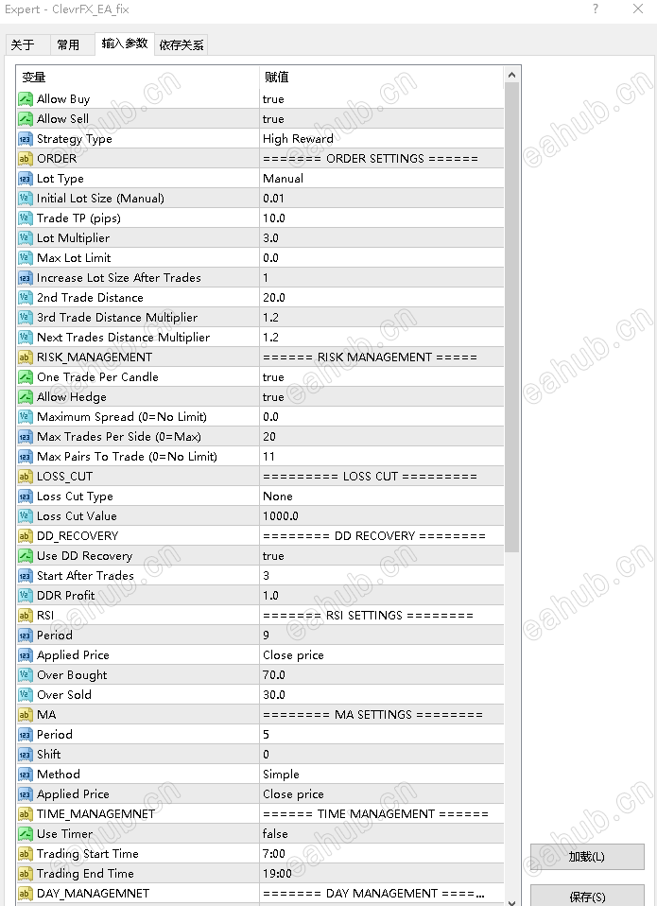Select the Start After Trades row
This screenshot has height=906, width=657.
[260, 575]
